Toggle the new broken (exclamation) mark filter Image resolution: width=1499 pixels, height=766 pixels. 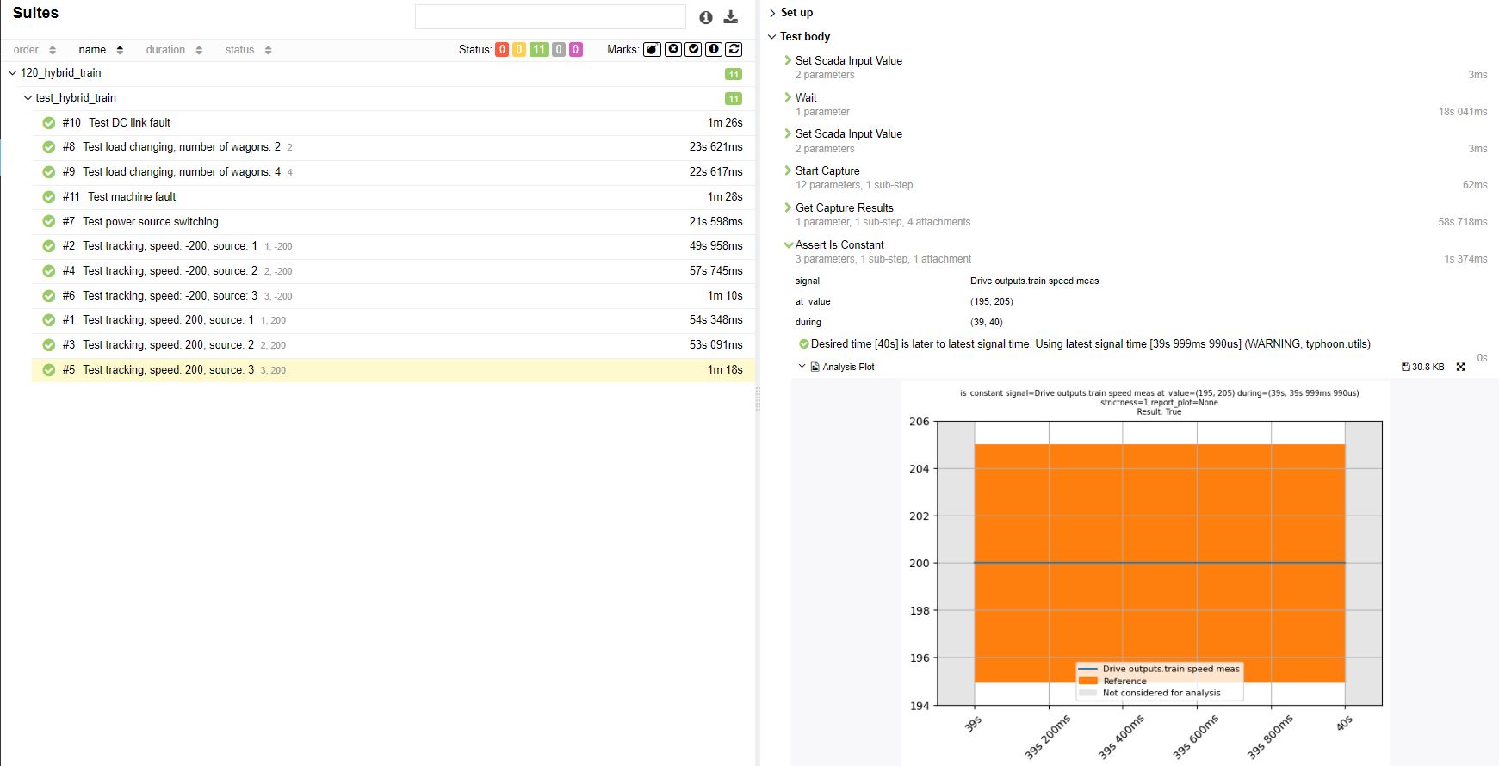[714, 50]
